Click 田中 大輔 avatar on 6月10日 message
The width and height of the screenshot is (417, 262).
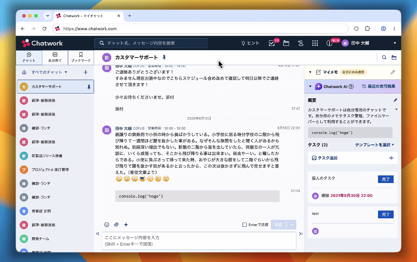107,130
